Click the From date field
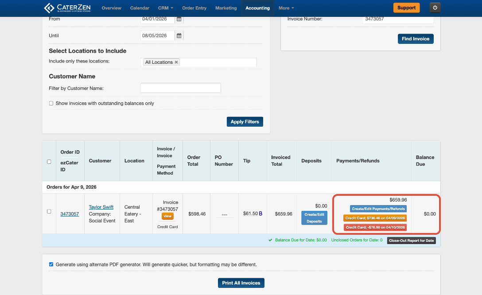The image size is (482, 295). 158,19
